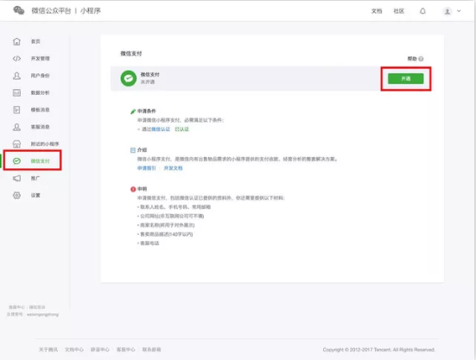Click the help question mark icon beside 帮助
This screenshot has width=476, height=360.
tap(421, 59)
